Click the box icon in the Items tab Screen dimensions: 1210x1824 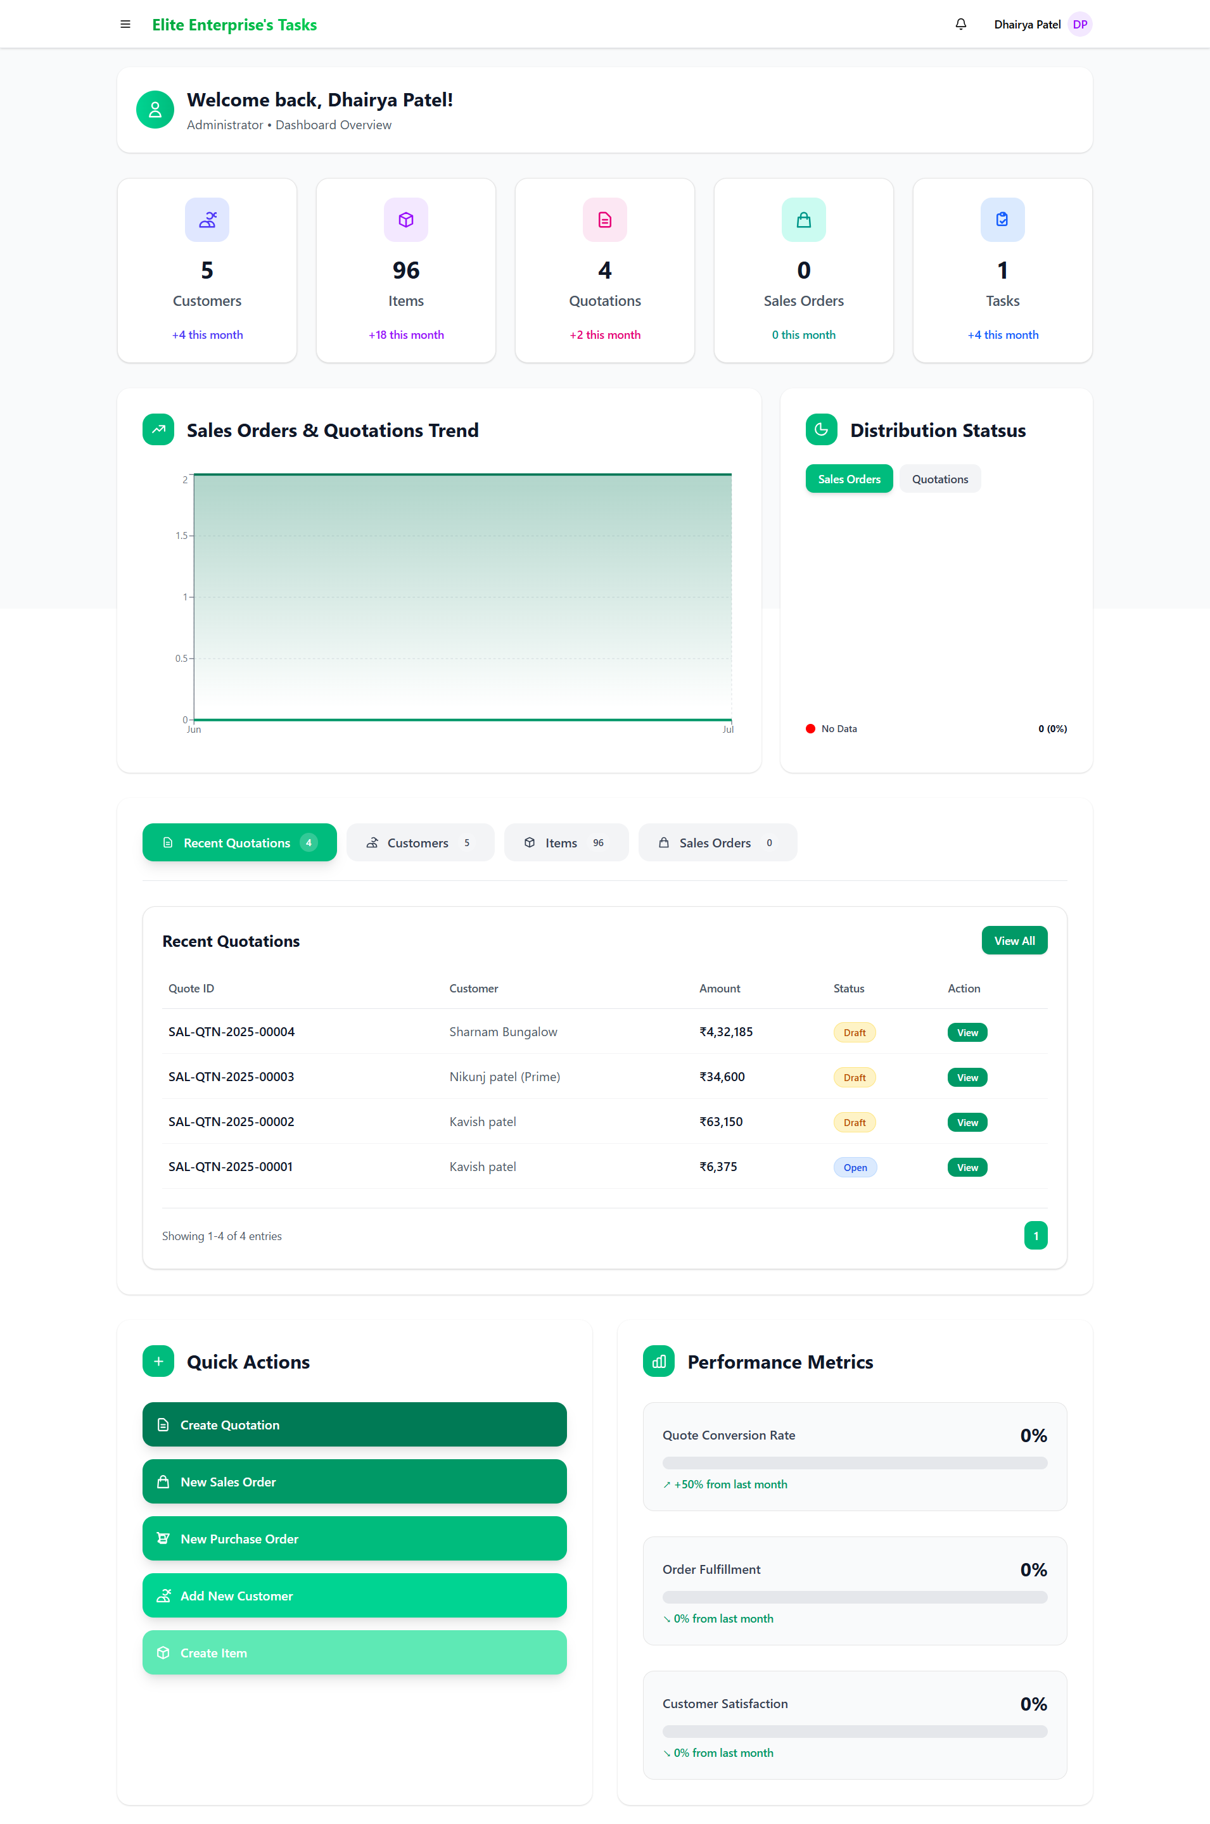[530, 843]
